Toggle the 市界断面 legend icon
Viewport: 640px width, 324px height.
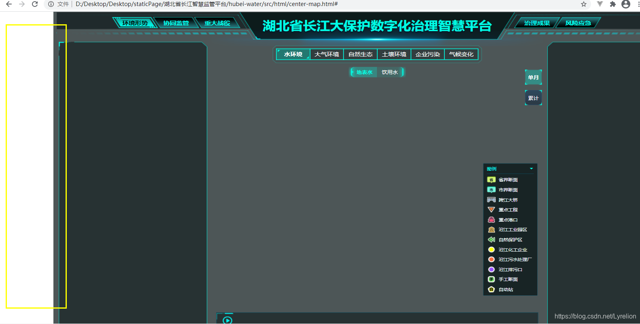click(x=491, y=190)
